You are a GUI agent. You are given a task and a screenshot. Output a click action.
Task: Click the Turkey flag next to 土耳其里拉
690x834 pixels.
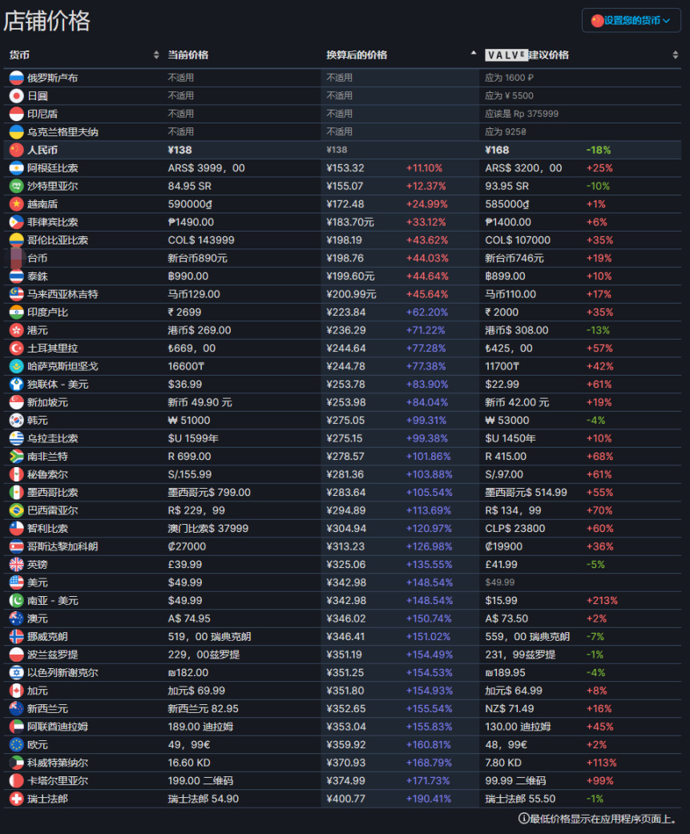pyautogui.click(x=16, y=349)
